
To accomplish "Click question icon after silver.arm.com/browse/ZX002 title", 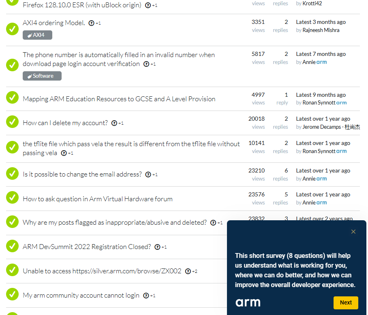I will (188, 271).
